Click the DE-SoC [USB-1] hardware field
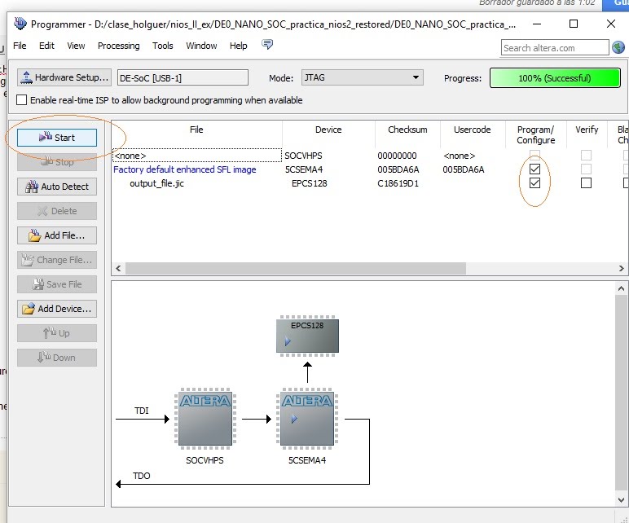Image resolution: width=629 pixels, height=523 pixels. click(183, 78)
